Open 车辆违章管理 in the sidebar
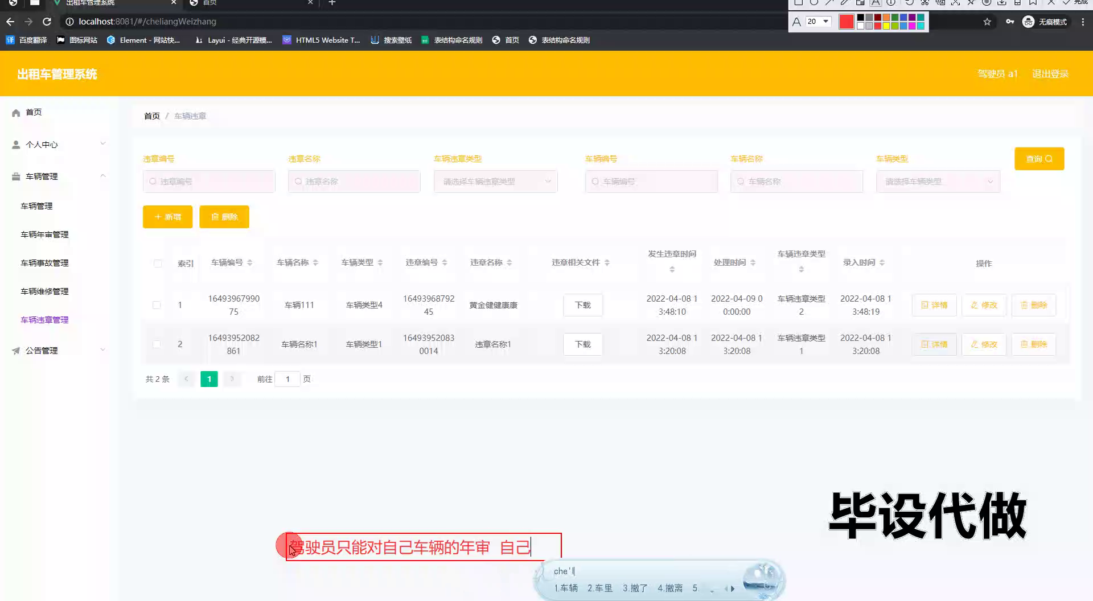This screenshot has width=1093, height=601. (44, 320)
